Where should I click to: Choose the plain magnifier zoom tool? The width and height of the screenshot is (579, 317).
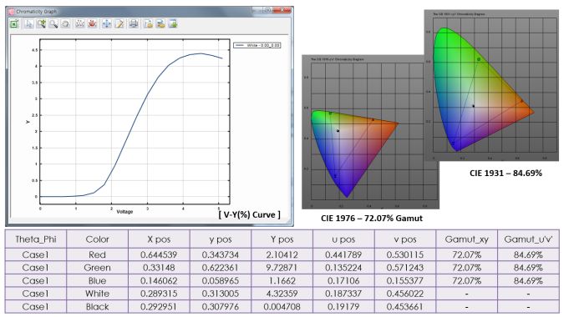pos(53,24)
